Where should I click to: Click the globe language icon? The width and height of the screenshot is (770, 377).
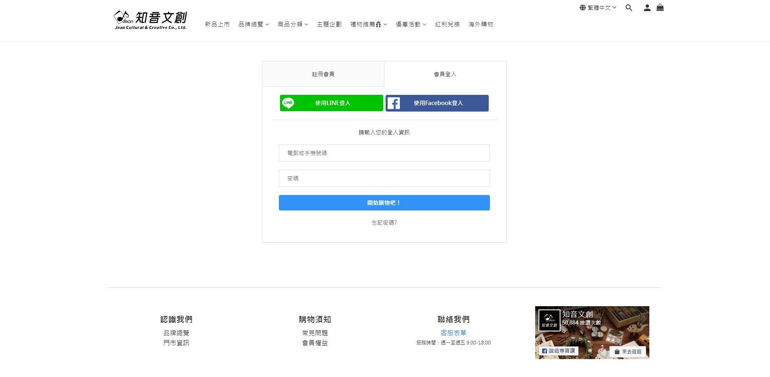(x=582, y=8)
